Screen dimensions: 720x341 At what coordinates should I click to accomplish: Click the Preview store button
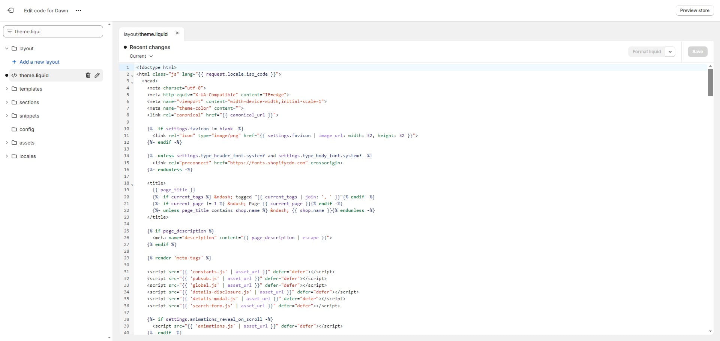click(695, 10)
